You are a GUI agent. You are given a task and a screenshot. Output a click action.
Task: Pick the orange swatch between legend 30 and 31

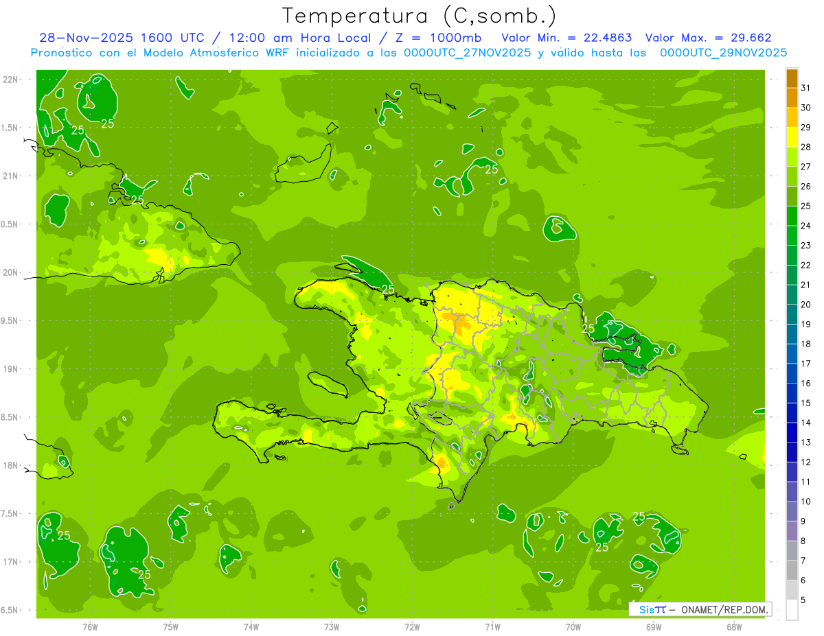click(x=792, y=97)
